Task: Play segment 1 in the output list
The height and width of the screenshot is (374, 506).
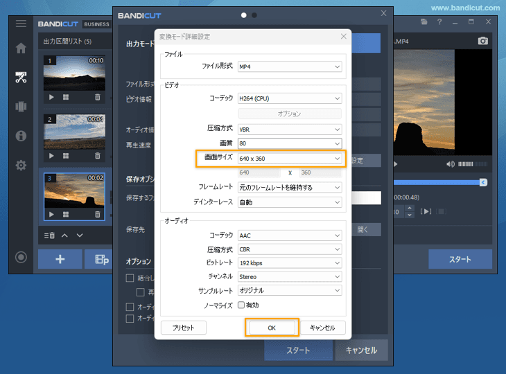Action: tap(51, 97)
